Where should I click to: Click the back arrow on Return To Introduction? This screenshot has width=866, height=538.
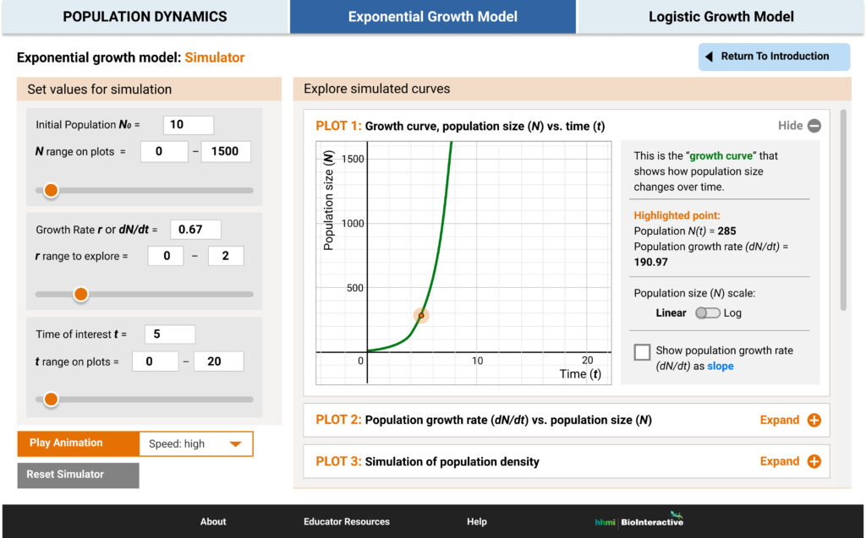710,57
